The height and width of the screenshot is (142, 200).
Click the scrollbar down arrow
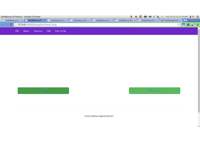199,126
